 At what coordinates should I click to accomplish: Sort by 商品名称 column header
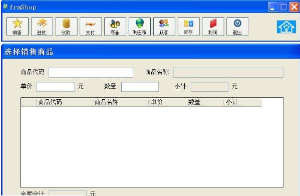[x=121, y=102]
